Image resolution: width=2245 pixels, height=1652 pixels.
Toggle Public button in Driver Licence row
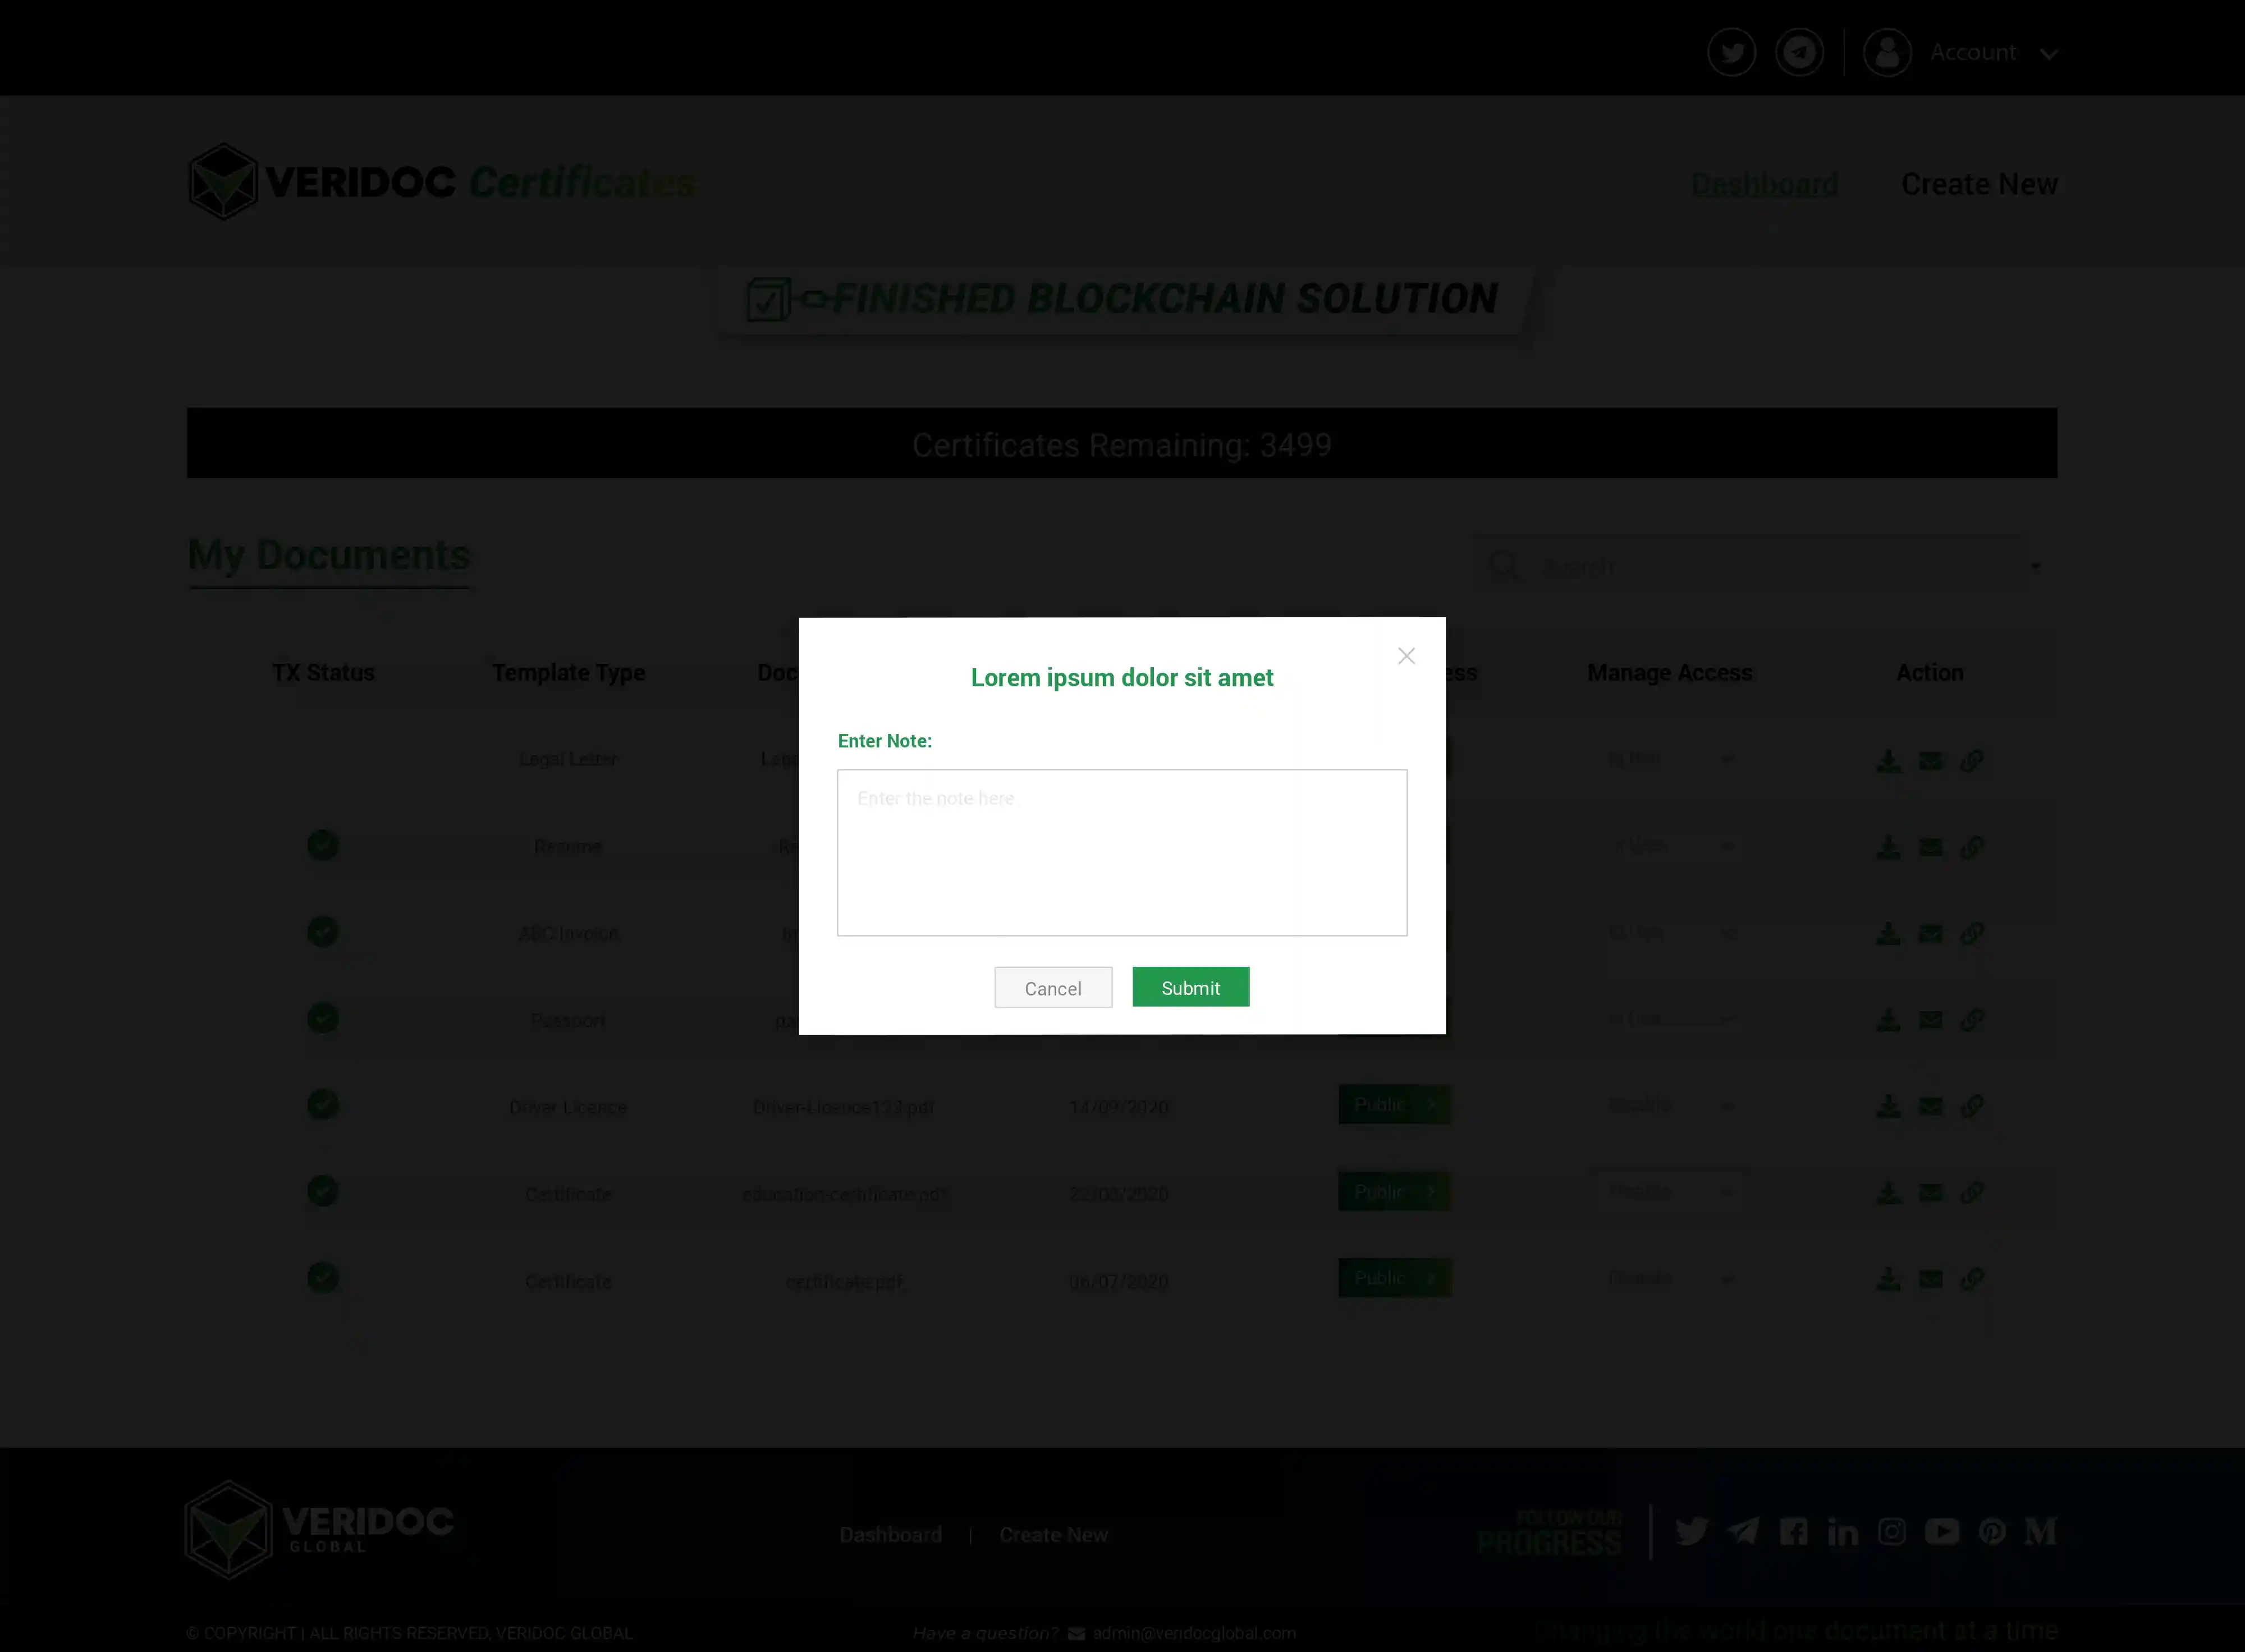coord(1393,1105)
